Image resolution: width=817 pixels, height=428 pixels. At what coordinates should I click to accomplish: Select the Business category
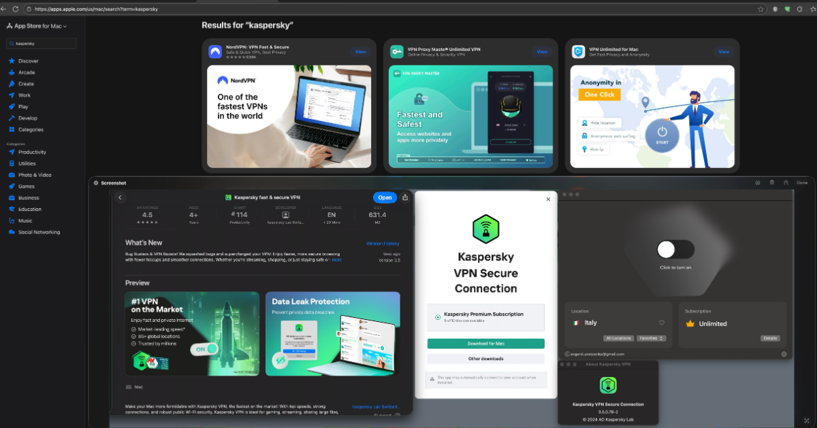tap(25, 198)
